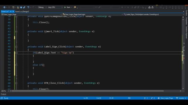
Task: Click the pending changes pencil indicator
Action: tap(153, 98)
